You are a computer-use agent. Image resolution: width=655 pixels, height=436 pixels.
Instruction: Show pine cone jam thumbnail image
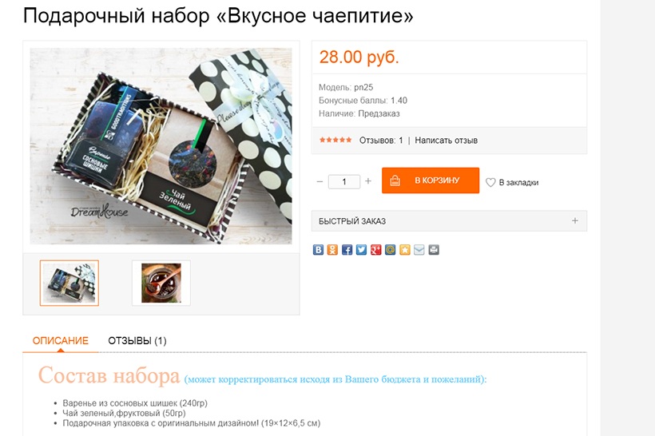coord(161,283)
